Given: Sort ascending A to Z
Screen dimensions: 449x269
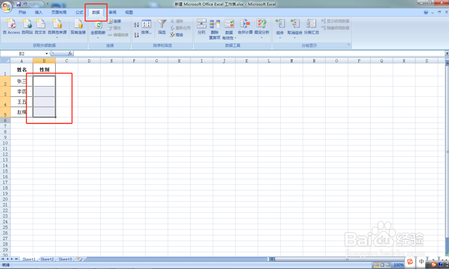Looking at the screenshot, I should pyautogui.click(x=136, y=25).
